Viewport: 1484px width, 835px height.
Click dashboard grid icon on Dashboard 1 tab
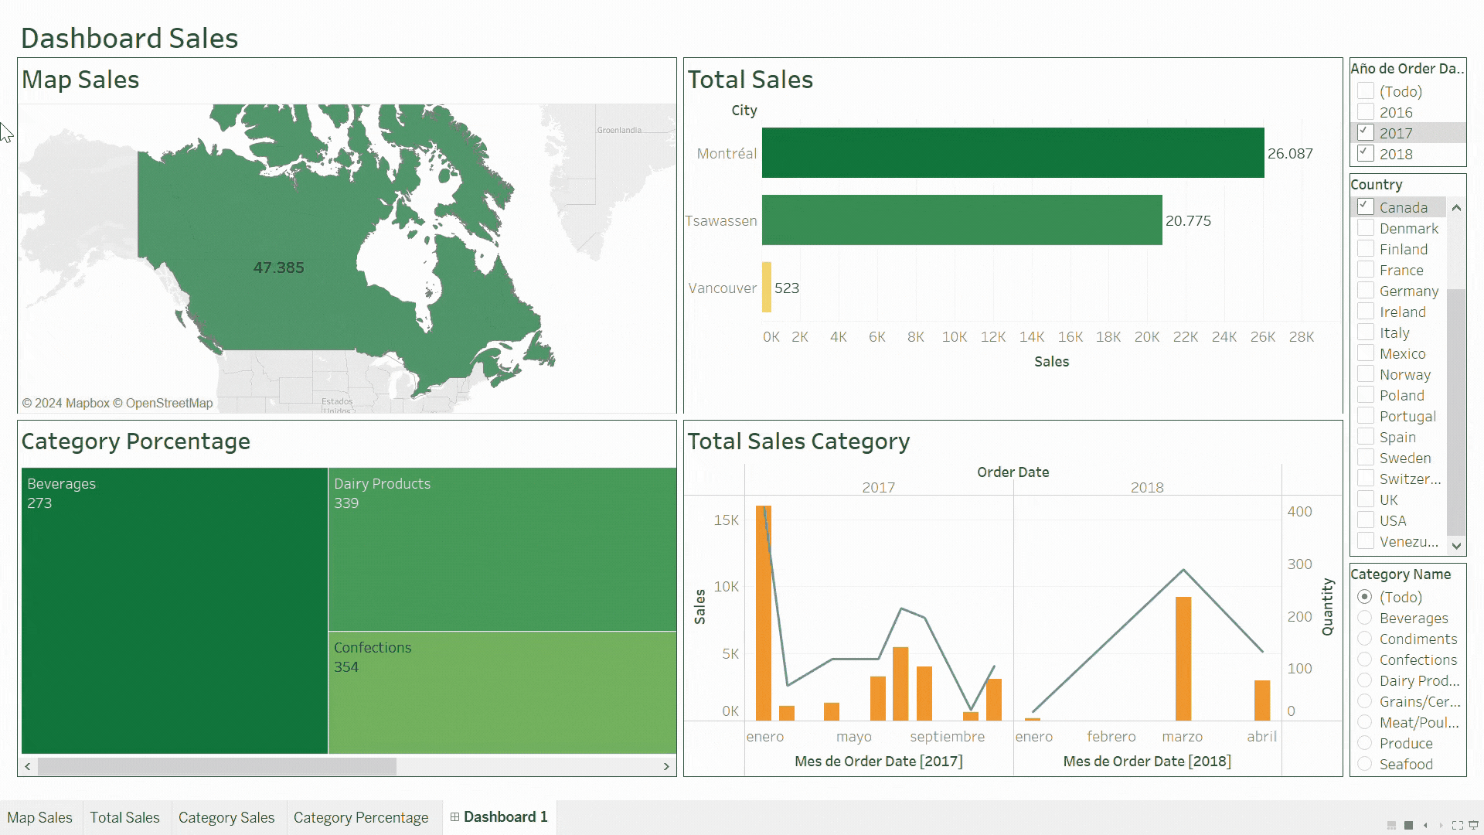454,817
